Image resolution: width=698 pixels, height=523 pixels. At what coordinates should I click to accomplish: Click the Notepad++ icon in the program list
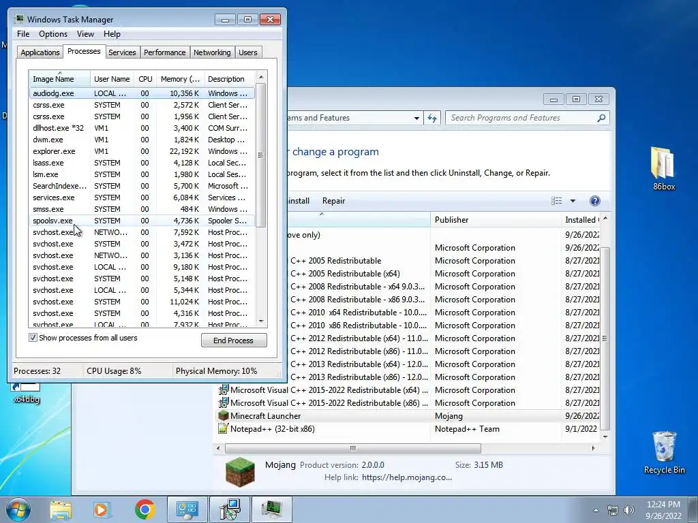click(223, 429)
